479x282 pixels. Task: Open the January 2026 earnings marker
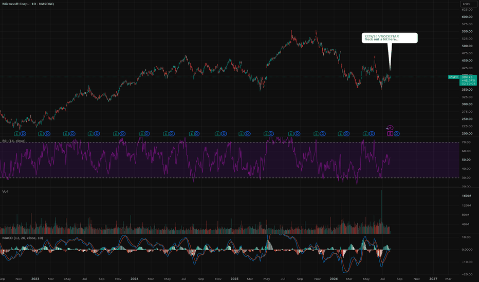341,133
